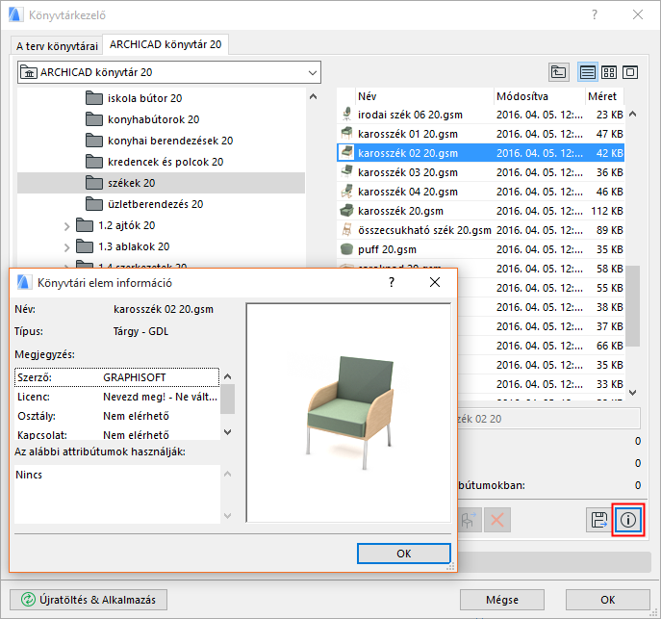Click puff 20.gsm ottoman icon
661x619 pixels.
point(346,249)
